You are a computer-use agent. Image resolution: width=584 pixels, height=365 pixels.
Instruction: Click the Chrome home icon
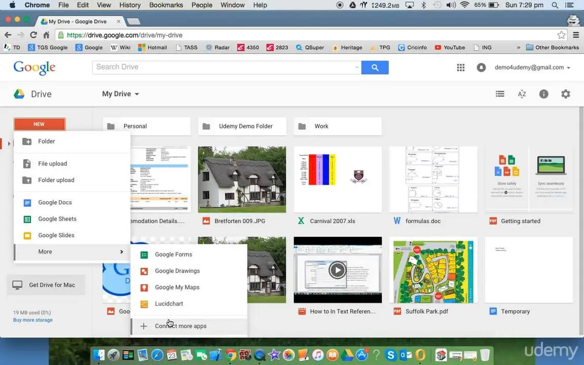pyautogui.click(x=46, y=35)
